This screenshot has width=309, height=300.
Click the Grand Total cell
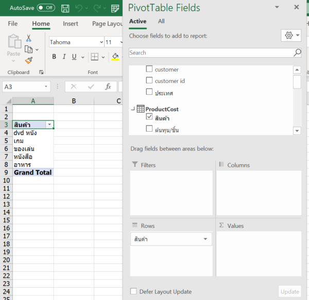(x=33, y=172)
